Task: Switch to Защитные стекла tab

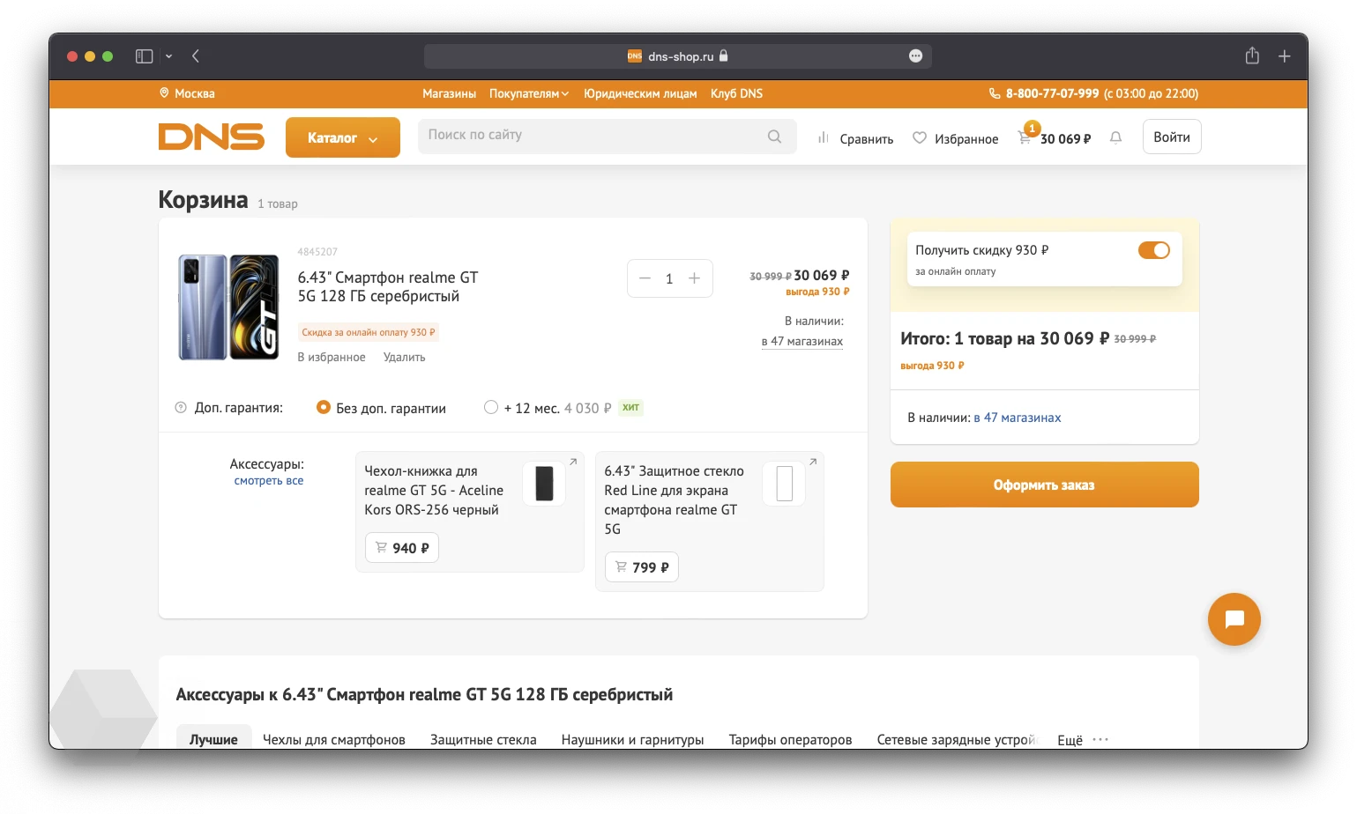Action: pos(483,740)
